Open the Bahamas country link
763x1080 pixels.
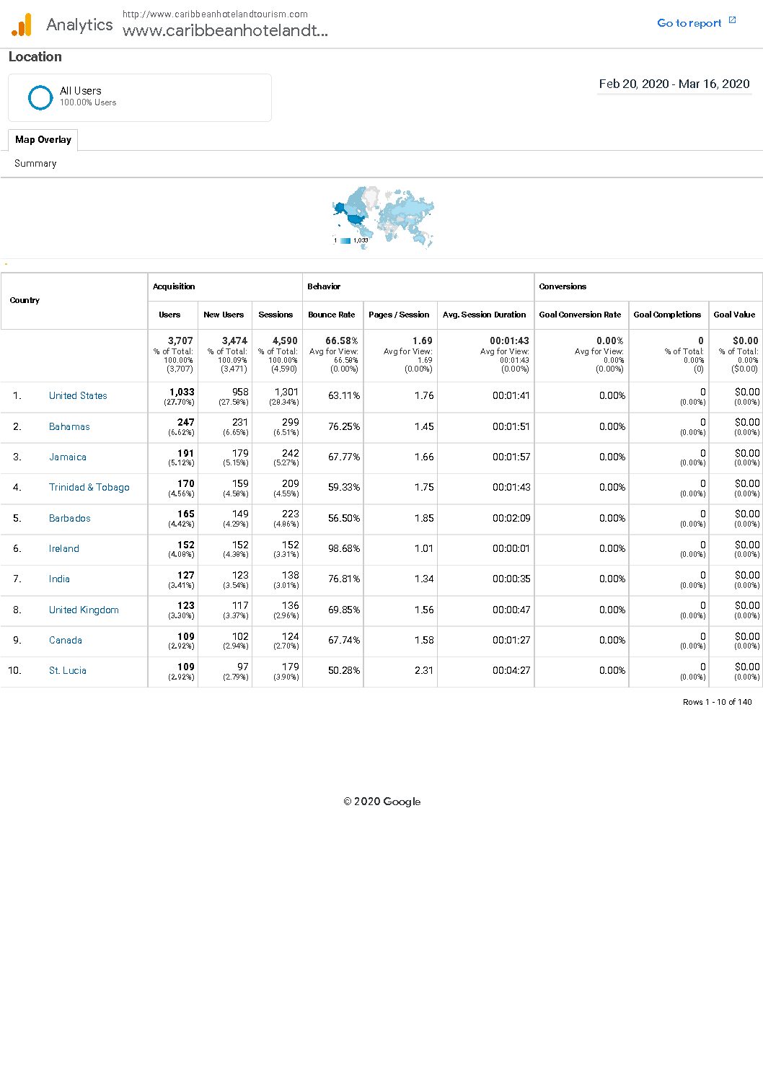click(x=69, y=426)
